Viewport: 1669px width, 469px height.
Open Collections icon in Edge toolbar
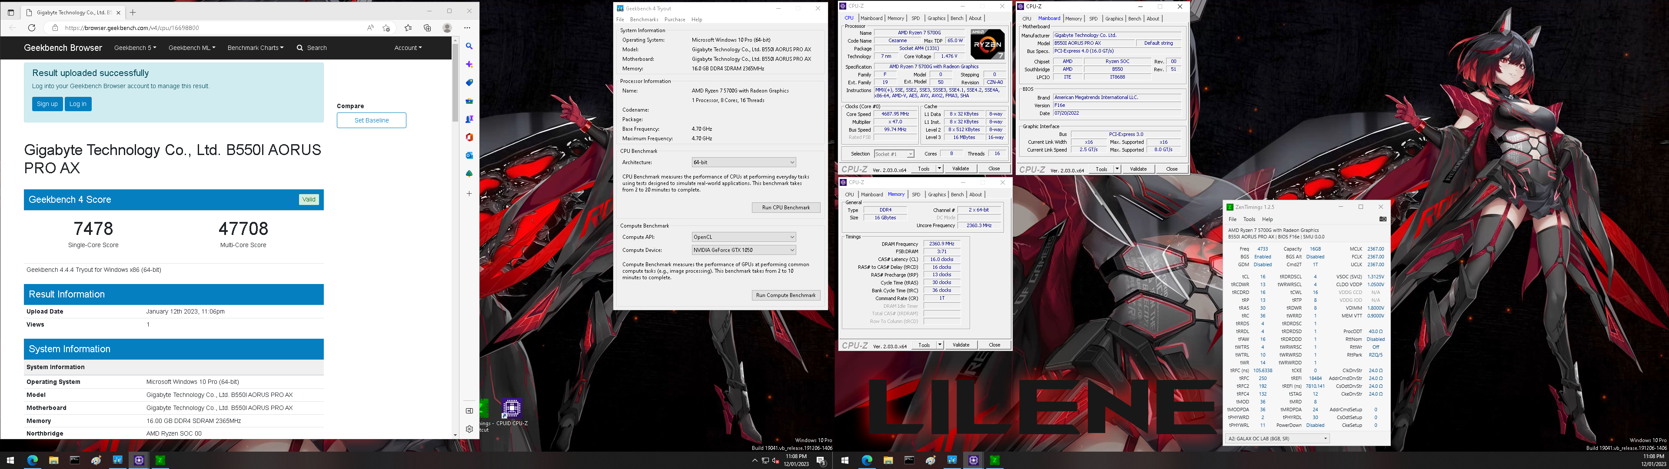coord(427,28)
